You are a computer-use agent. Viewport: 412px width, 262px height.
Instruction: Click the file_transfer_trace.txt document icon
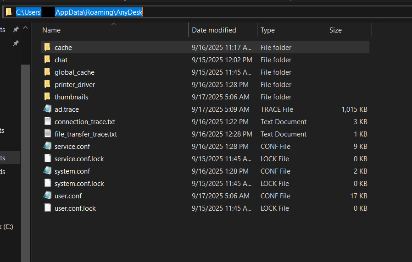48,133
